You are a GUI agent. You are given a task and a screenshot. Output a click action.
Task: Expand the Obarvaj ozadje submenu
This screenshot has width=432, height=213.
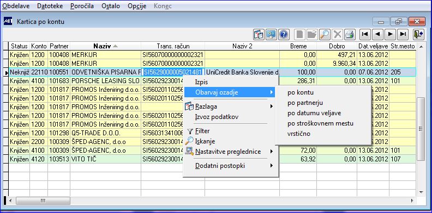(x=230, y=92)
